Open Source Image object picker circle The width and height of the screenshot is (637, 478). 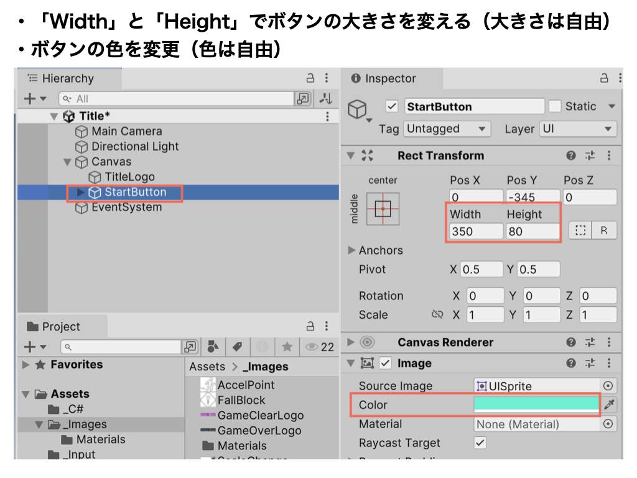click(608, 386)
